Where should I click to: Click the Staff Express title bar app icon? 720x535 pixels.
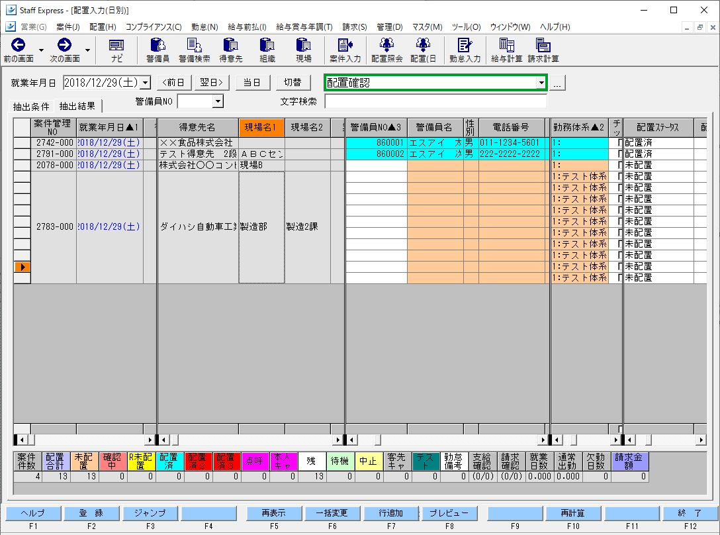[x=11, y=10]
